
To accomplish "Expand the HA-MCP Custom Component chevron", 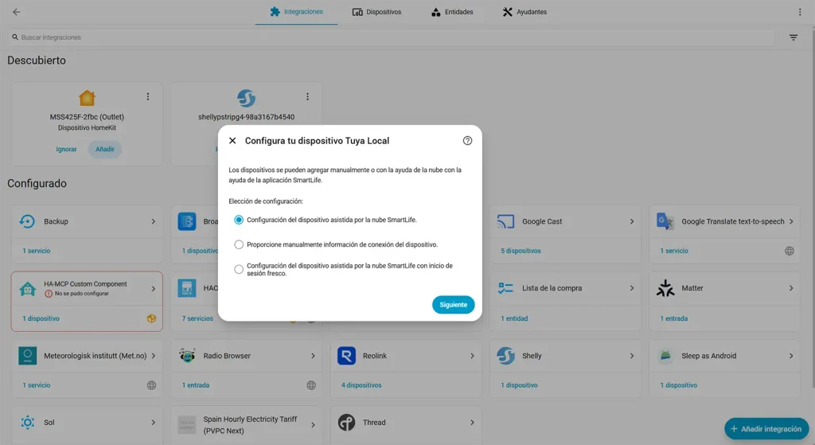I will pos(154,288).
